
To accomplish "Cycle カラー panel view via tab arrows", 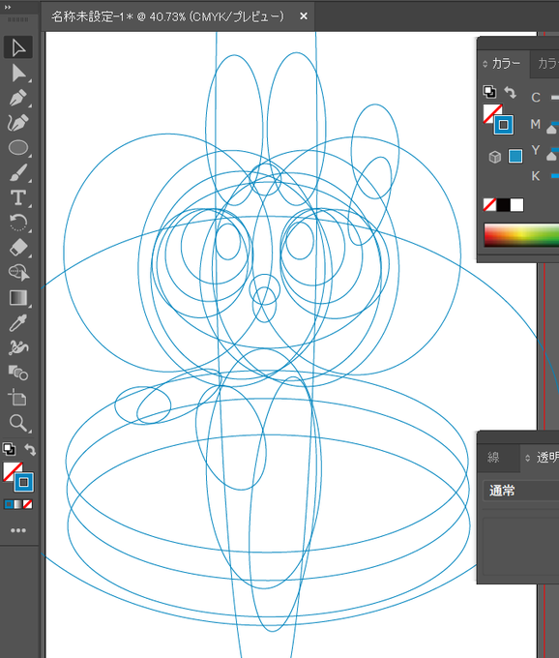I will pyautogui.click(x=485, y=63).
